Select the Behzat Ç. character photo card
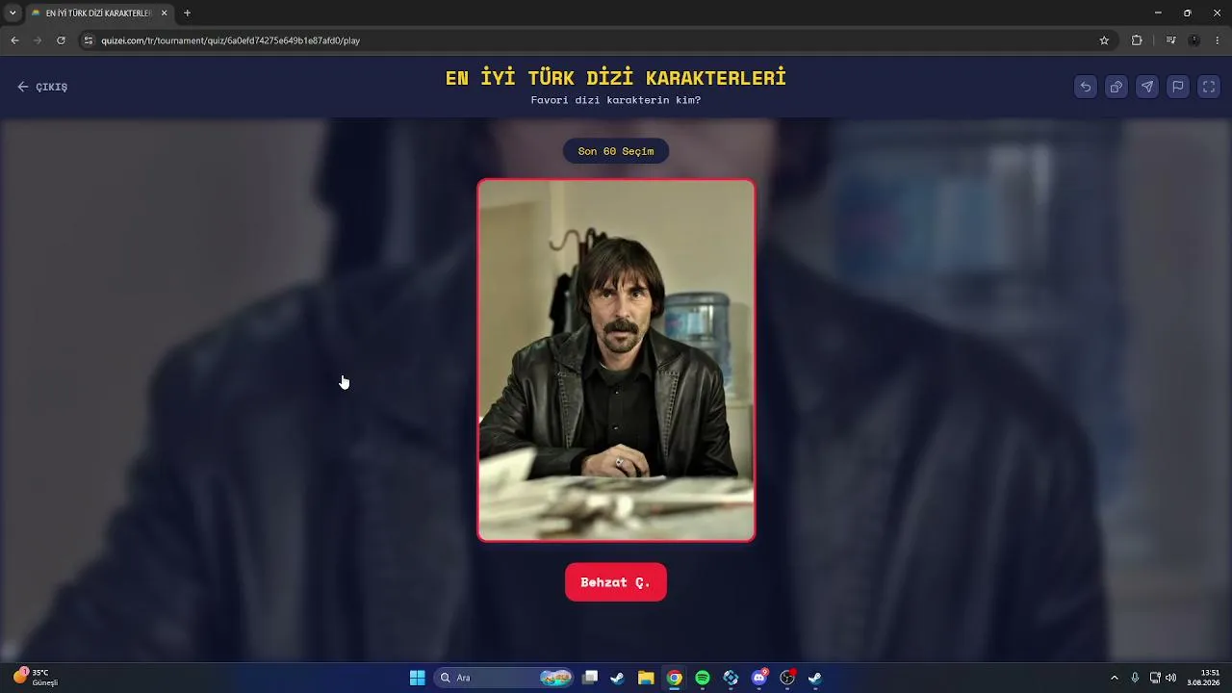The image size is (1232, 693). [616, 360]
